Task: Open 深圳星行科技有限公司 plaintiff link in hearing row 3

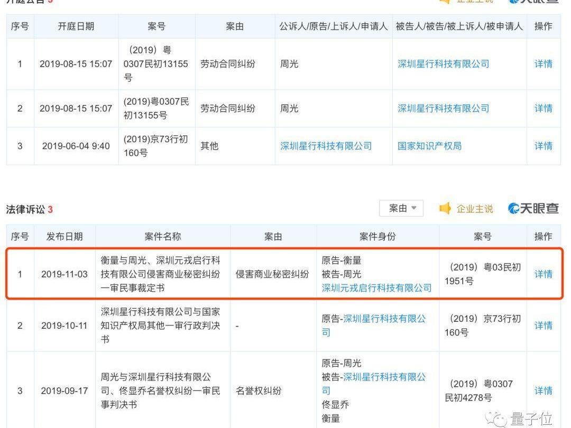Action: click(326, 146)
